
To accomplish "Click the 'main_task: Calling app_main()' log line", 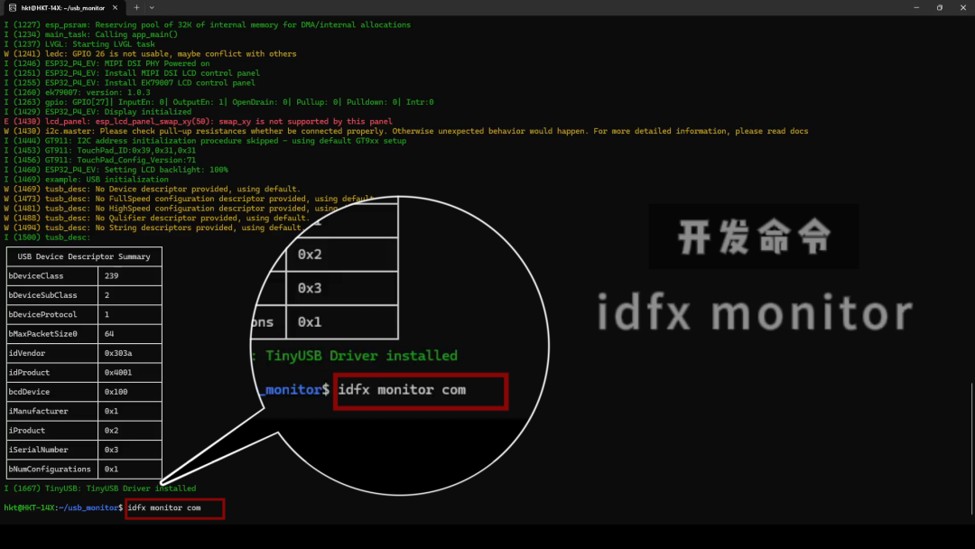I will pos(91,34).
